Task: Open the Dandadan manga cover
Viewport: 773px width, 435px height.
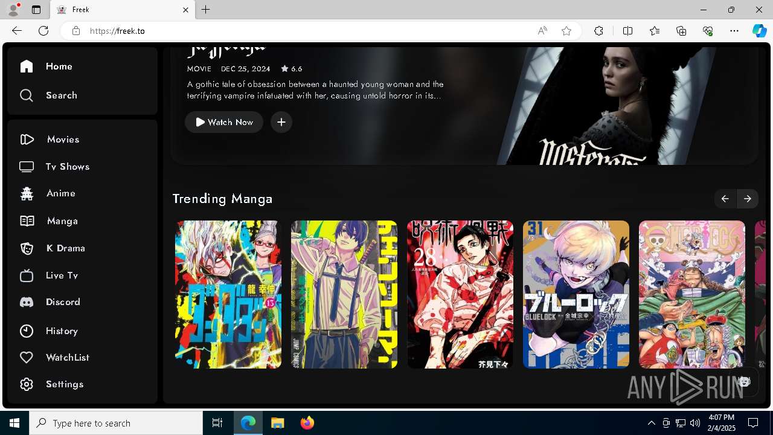Action: pos(228,294)
